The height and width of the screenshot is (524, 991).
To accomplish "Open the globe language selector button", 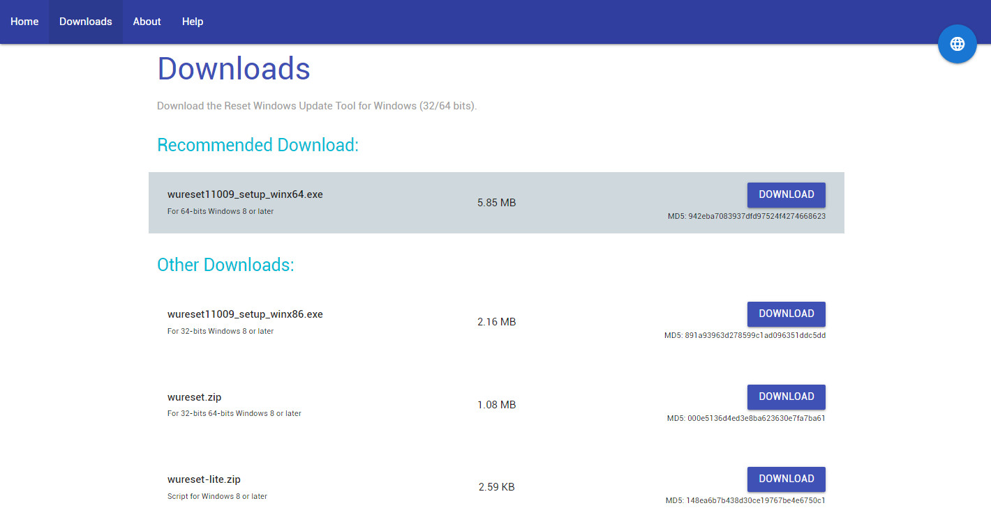I will pos(958,44).
